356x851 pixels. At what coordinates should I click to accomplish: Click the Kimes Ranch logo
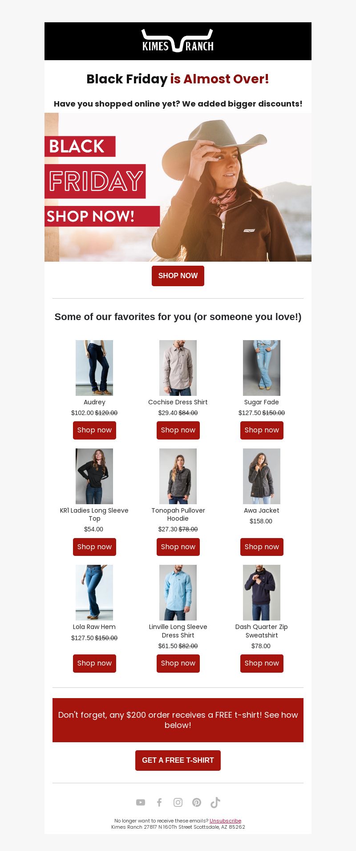178,41
